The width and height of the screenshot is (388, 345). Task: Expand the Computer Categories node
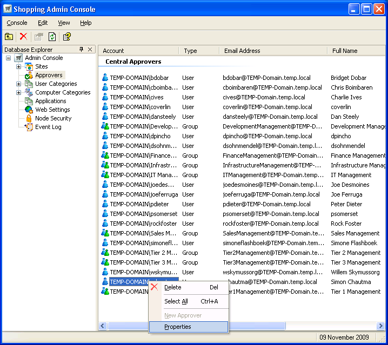coord(19,92)
